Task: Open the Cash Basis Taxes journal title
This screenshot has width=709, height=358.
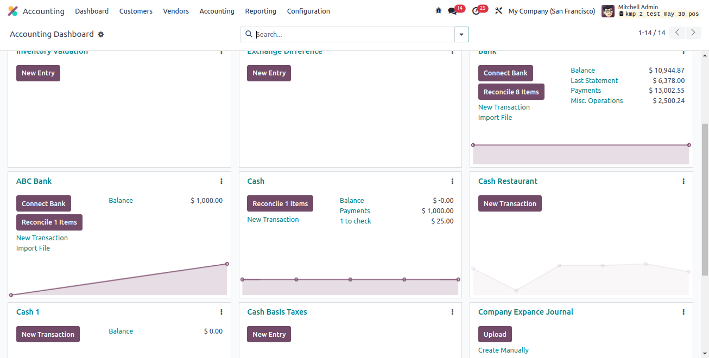Action: pyautogui.click(x=277, y=312)
